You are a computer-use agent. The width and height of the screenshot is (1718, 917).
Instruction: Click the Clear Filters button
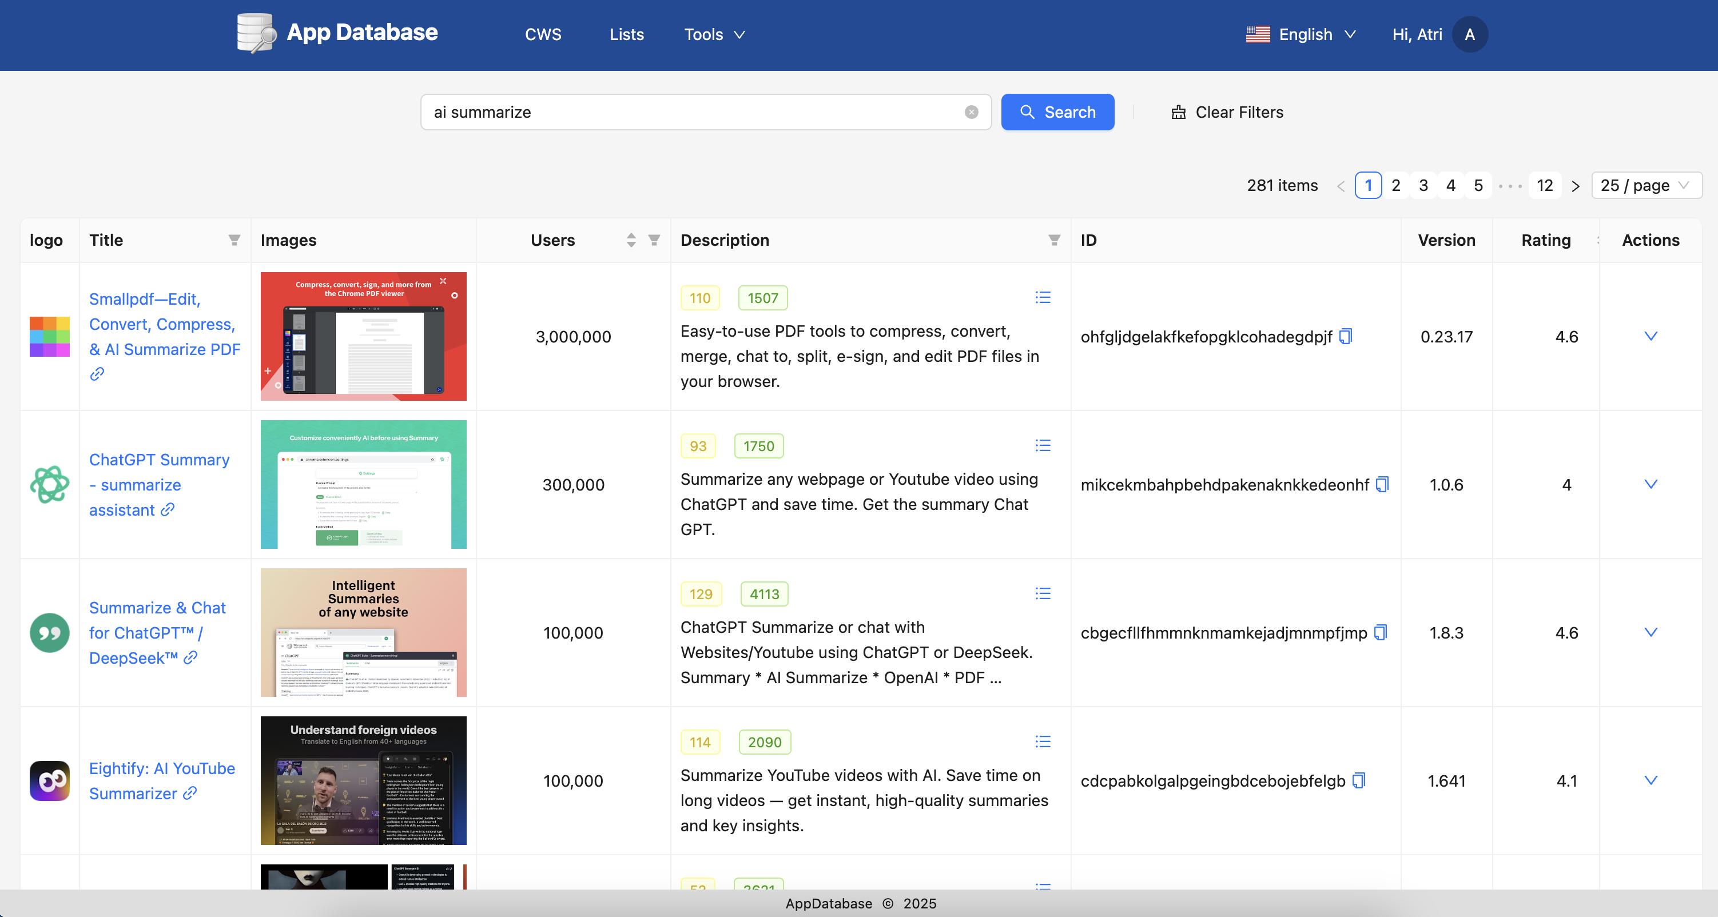click(1227, 112)
